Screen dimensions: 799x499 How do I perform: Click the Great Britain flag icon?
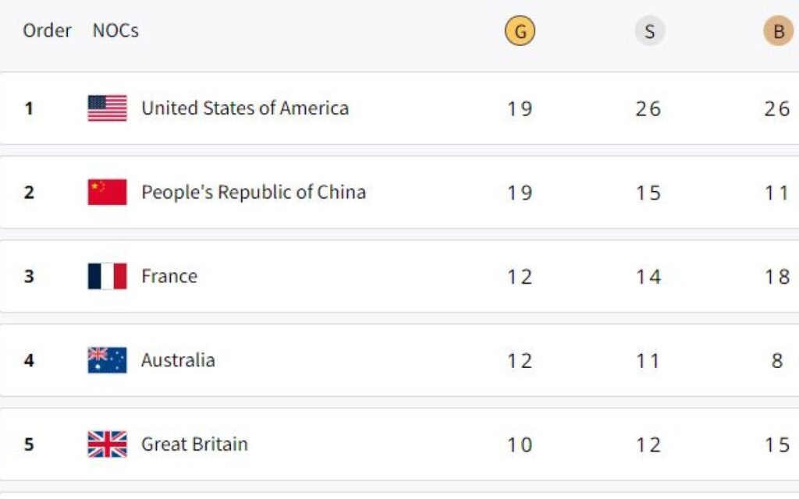pos(107,444)
